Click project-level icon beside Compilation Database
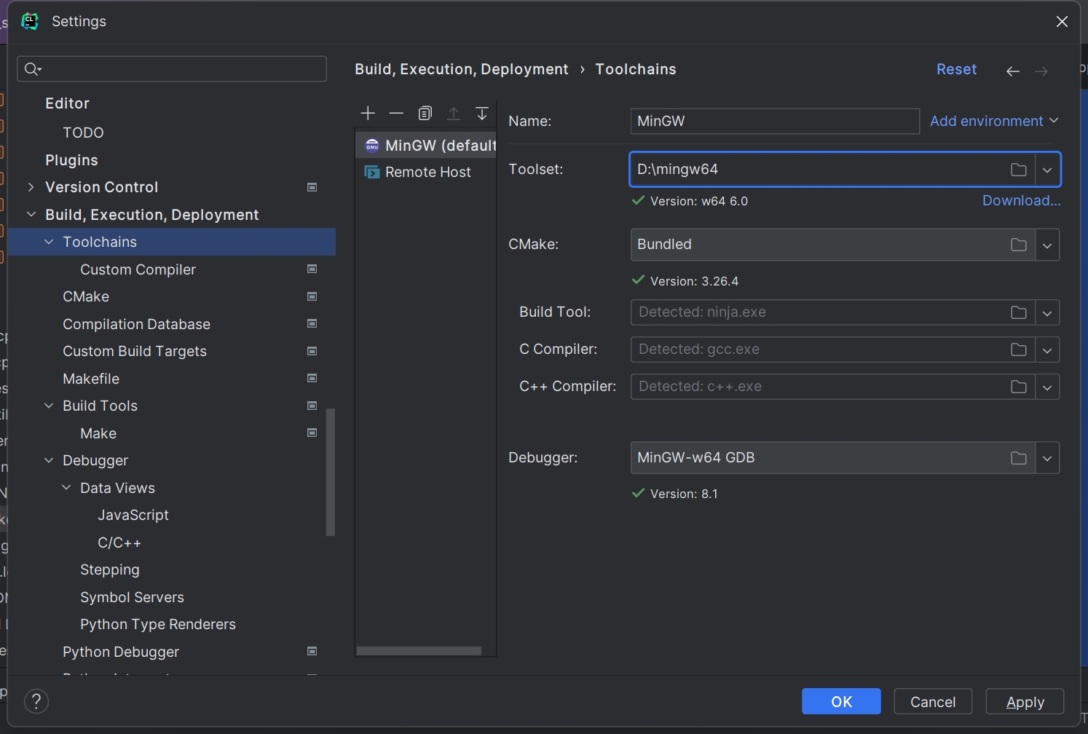The height and width of the screenshot is (734, 1088). [312, 324]
